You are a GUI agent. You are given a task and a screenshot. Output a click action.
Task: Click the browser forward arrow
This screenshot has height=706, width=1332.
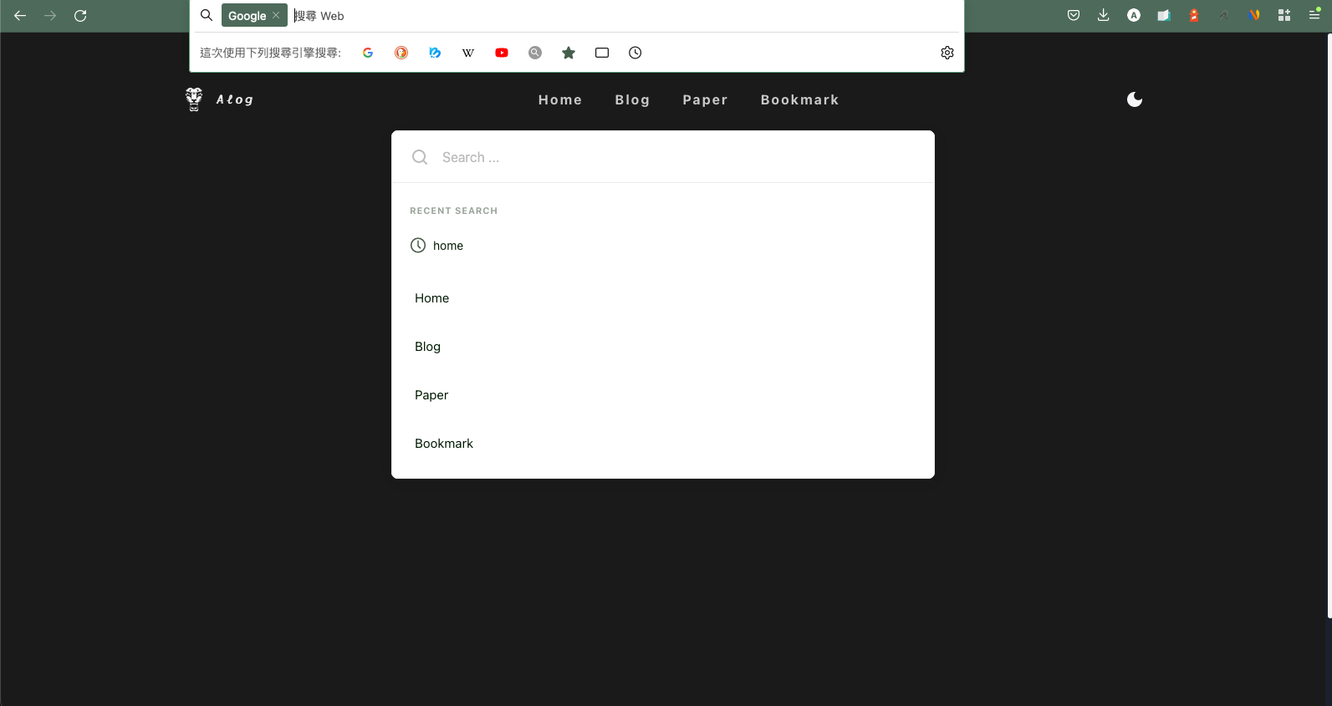(50, 16)
